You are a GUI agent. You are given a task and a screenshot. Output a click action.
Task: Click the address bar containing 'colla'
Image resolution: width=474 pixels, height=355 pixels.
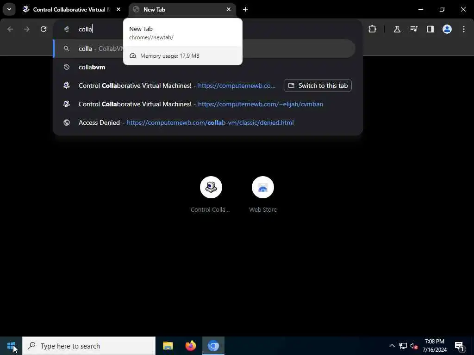pyautogui.click(x=207, y=29)
